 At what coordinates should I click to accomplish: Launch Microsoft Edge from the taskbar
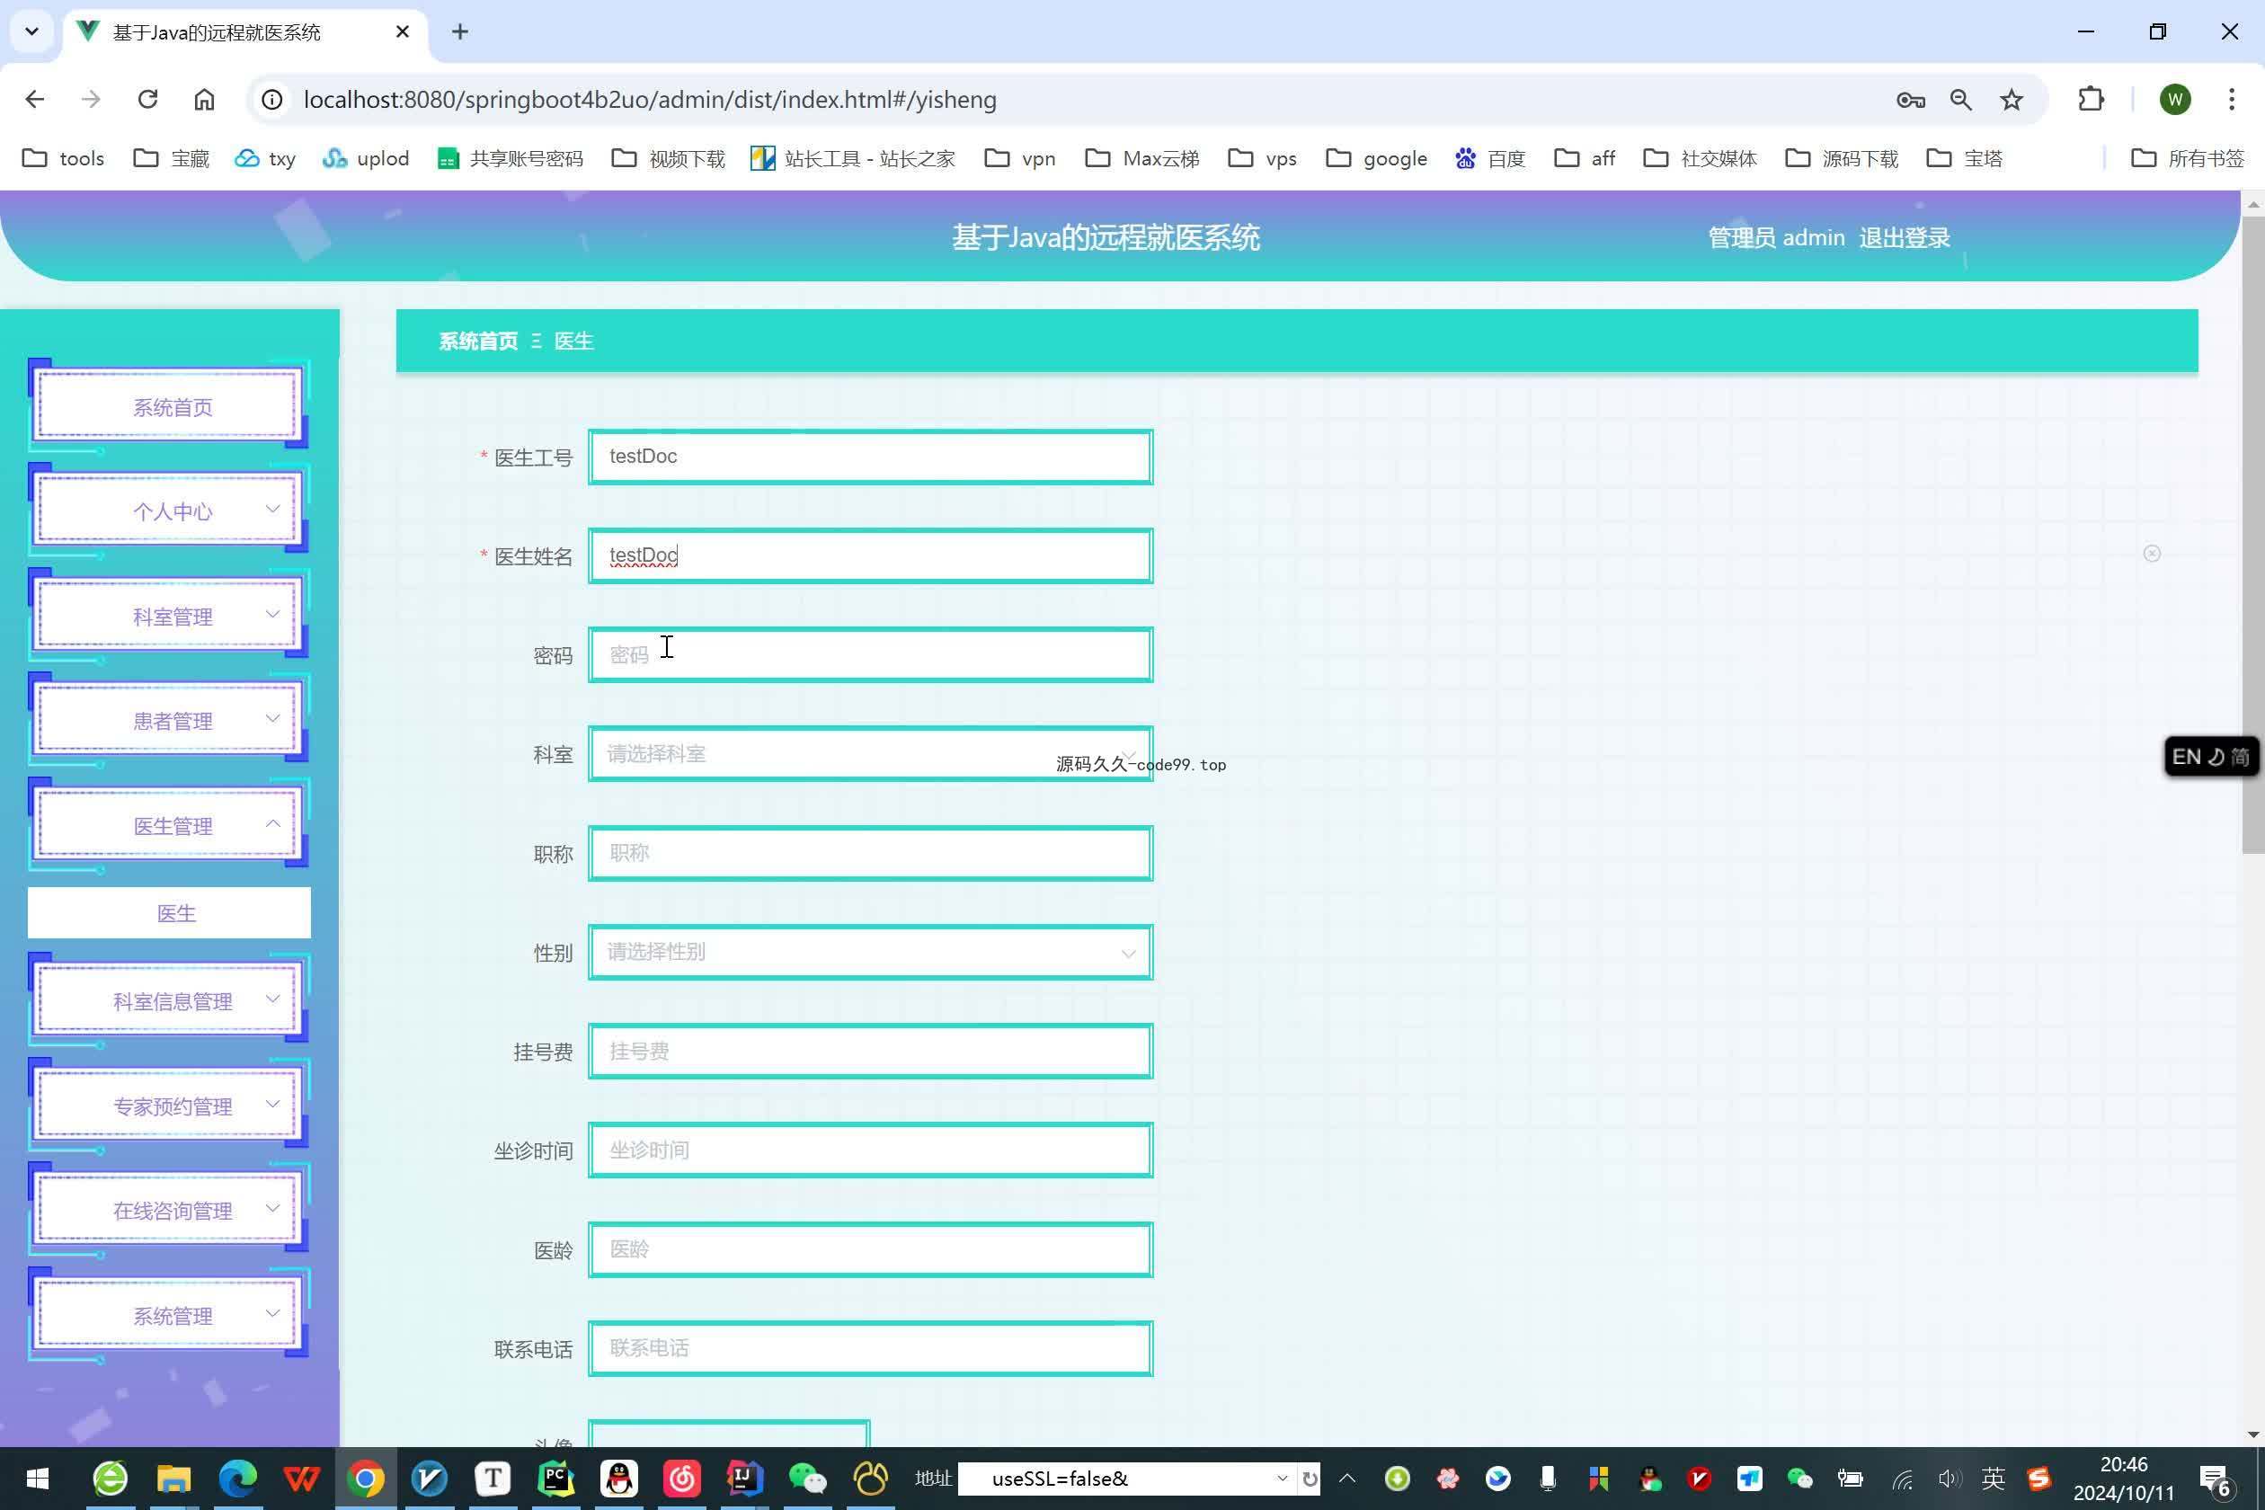[238, 1479]
